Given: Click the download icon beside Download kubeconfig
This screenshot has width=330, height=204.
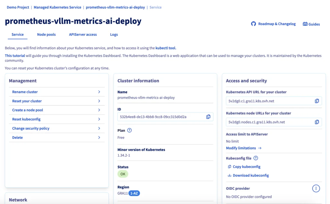Looking at the screenshot, I should 229,175.
